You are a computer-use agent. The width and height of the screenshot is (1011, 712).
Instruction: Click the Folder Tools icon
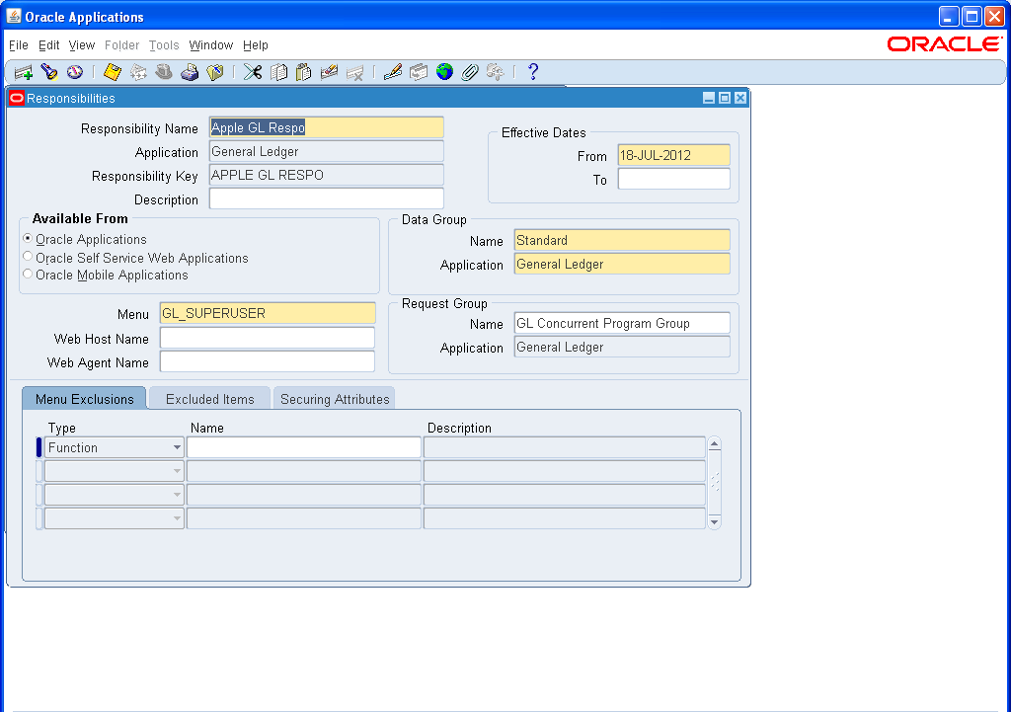496,71
